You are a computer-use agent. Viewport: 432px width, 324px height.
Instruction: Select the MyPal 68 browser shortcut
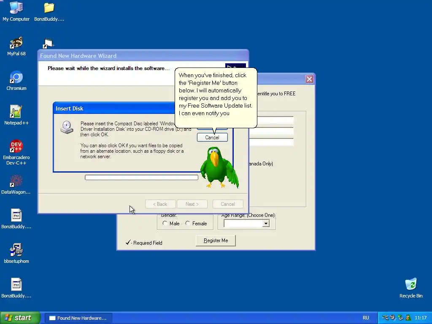click(x=16, y=46)
